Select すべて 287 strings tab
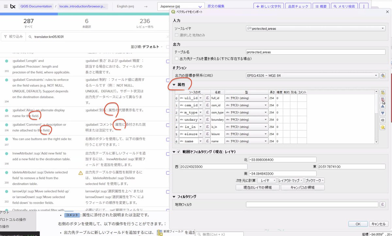The width and height of the screenshot is (392, 236). click(28, 23)
